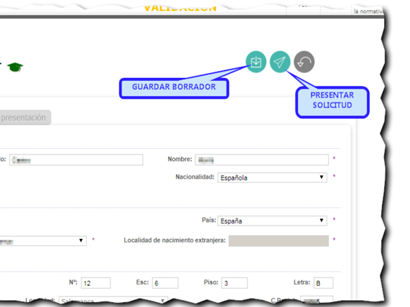The width and height of the screenshot is (410, 307).
Task: Open the País dropdown showing España
Action: pyautogui.click(x=272, y=221)
